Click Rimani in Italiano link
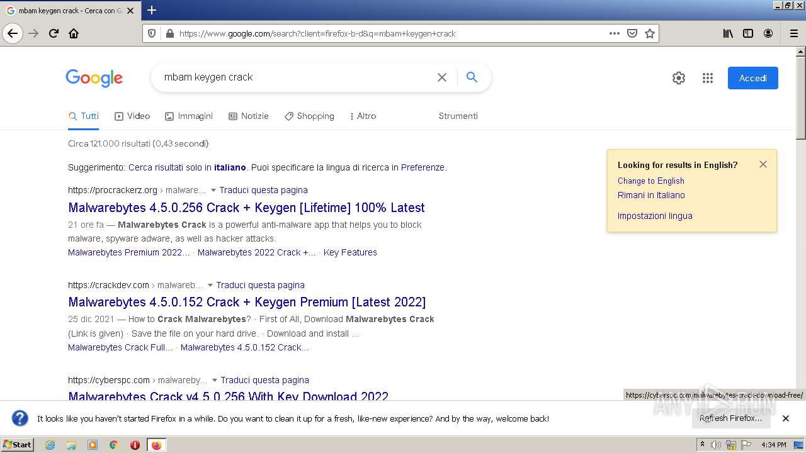Viewport: 806px width, 453px height. click(651, 196)
